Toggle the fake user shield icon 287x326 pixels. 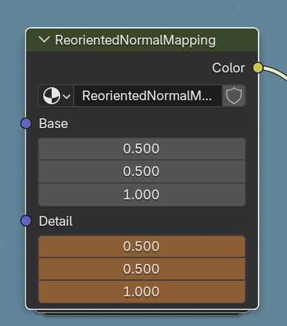pyautogui.click(x=234, y=96)
